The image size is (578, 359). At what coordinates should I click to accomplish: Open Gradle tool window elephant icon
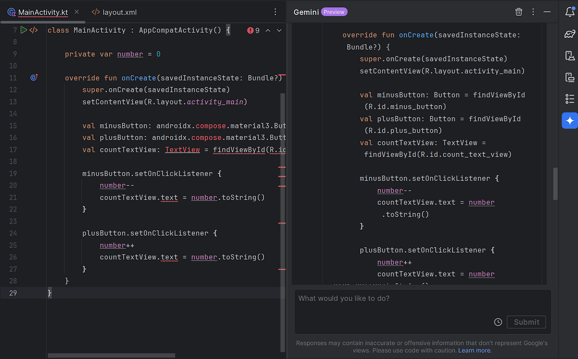[570, 34]
